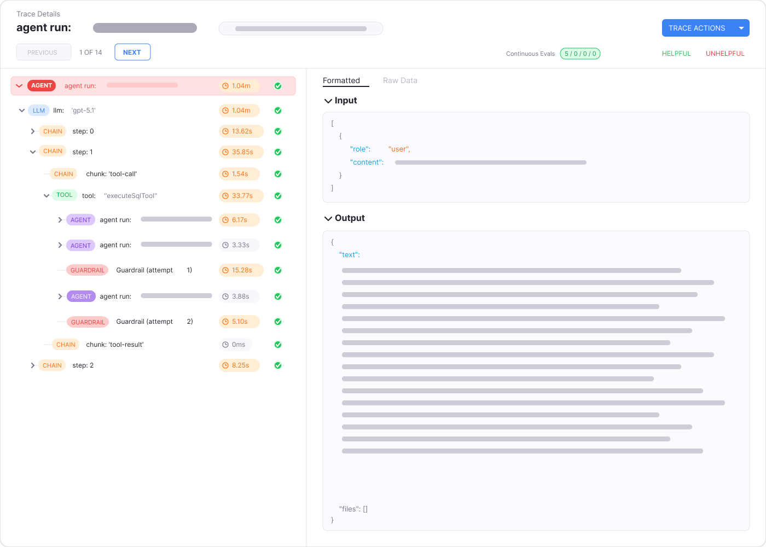Mark the trace as UNHELPFUL
Screen dimensions: 766x547
725,53
